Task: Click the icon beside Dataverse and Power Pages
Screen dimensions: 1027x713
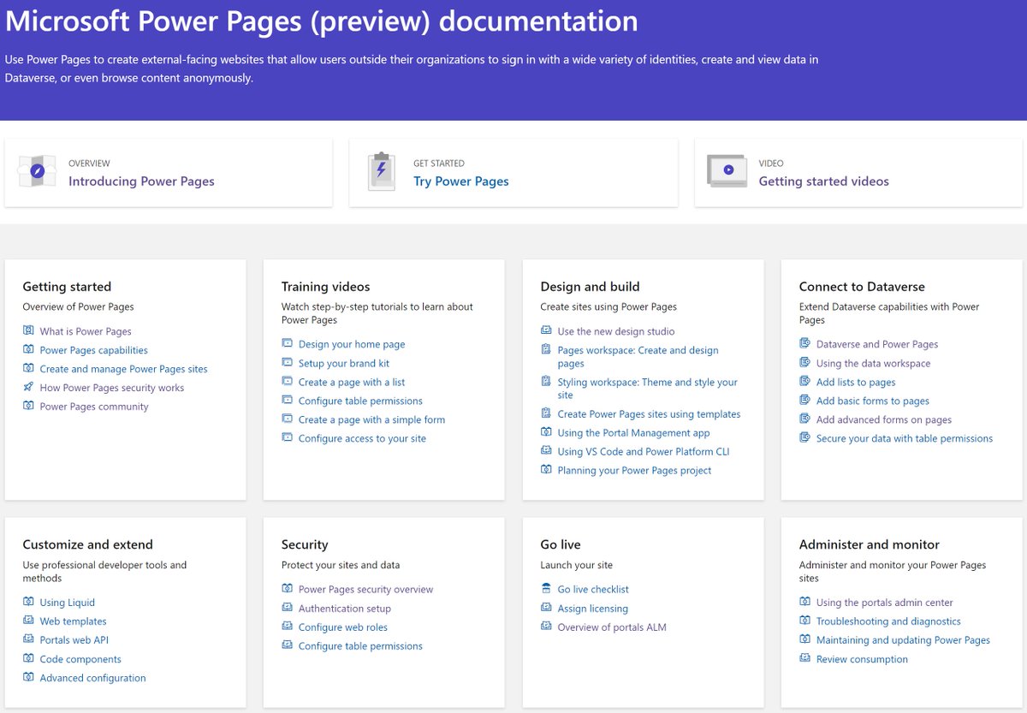Action: (x=804, y=344)
